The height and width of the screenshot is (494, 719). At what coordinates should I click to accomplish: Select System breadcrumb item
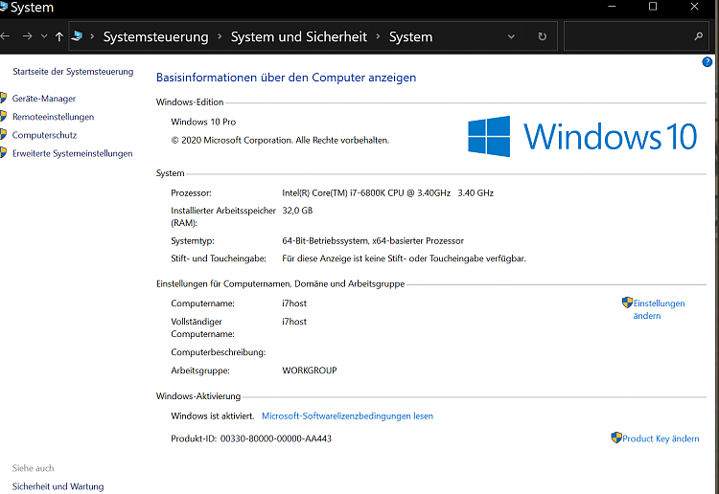(x=410, y=36)
